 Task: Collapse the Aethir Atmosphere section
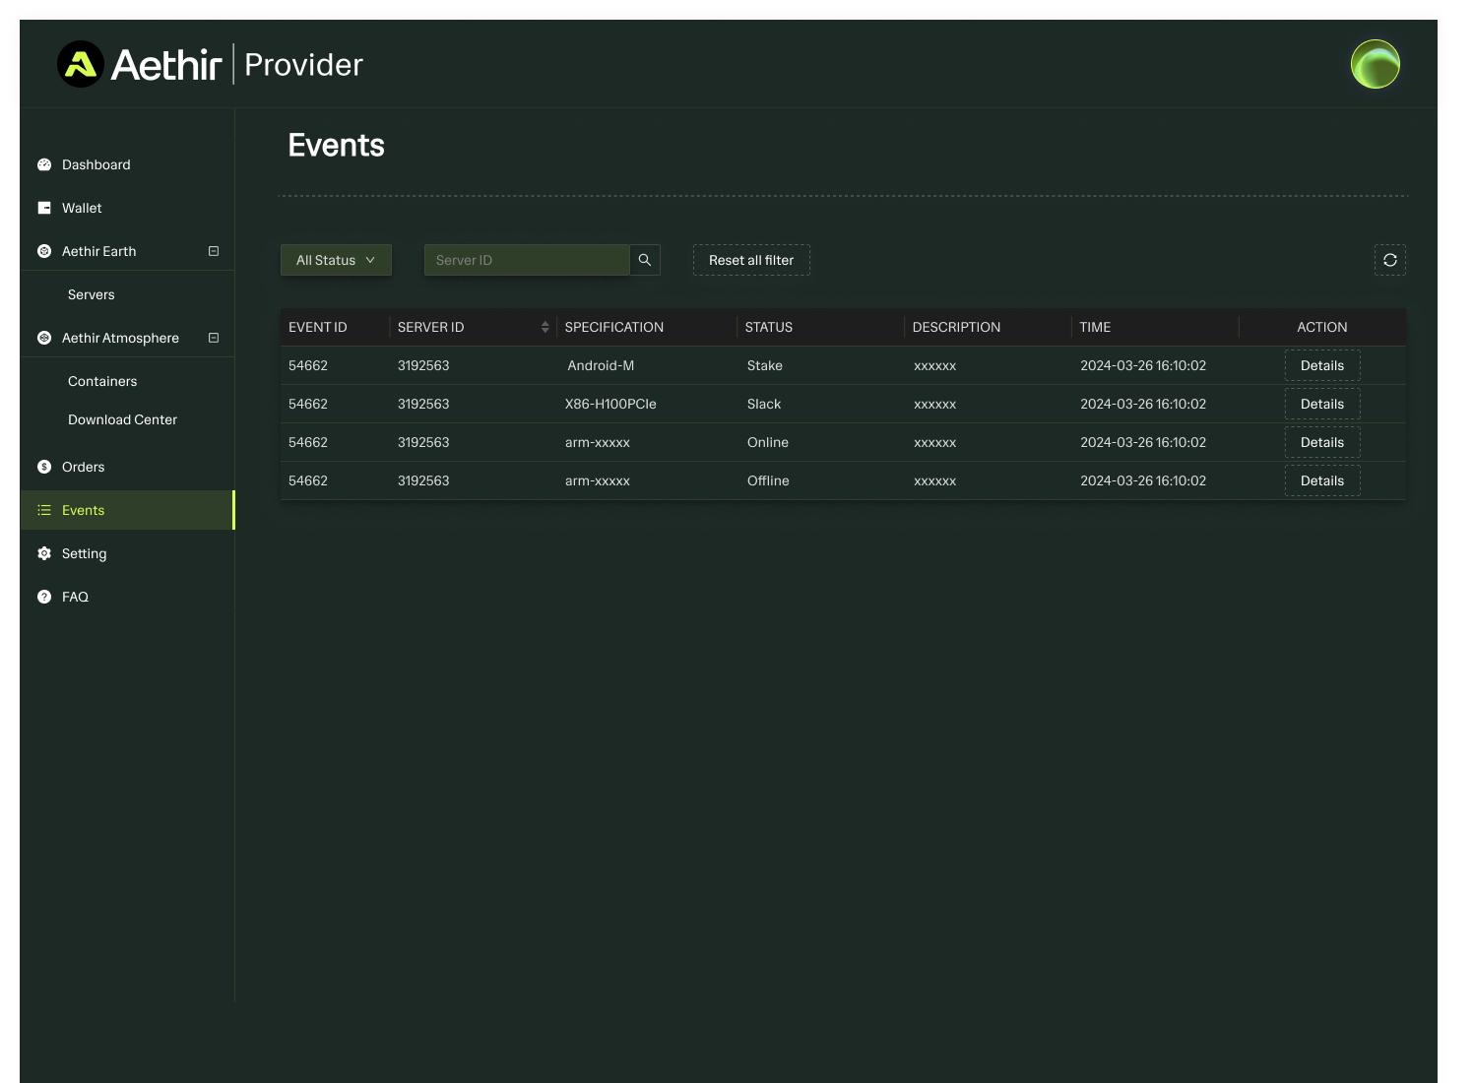(214, 339)
